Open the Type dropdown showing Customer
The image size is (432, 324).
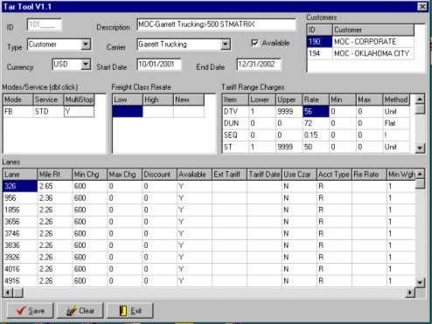pos(86,45)
